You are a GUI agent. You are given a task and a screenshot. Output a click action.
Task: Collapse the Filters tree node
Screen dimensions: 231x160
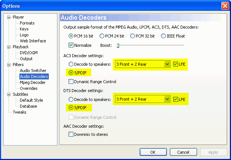coord(9,65)
